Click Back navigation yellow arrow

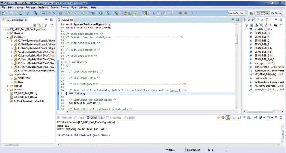tap(185, 13)
